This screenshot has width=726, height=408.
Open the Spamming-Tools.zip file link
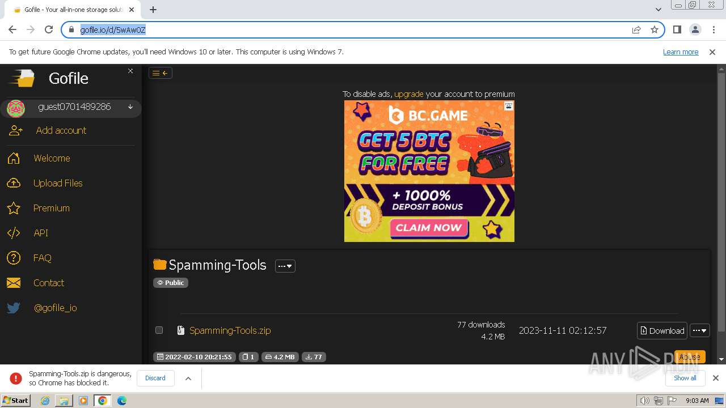(230, 330)
